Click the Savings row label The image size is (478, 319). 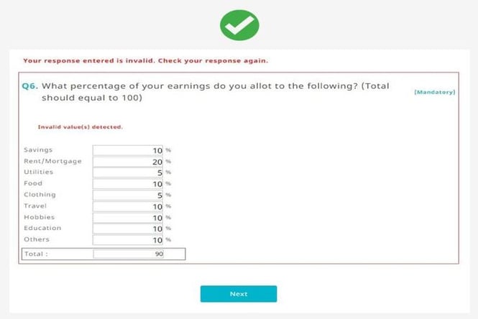[38, 150]
